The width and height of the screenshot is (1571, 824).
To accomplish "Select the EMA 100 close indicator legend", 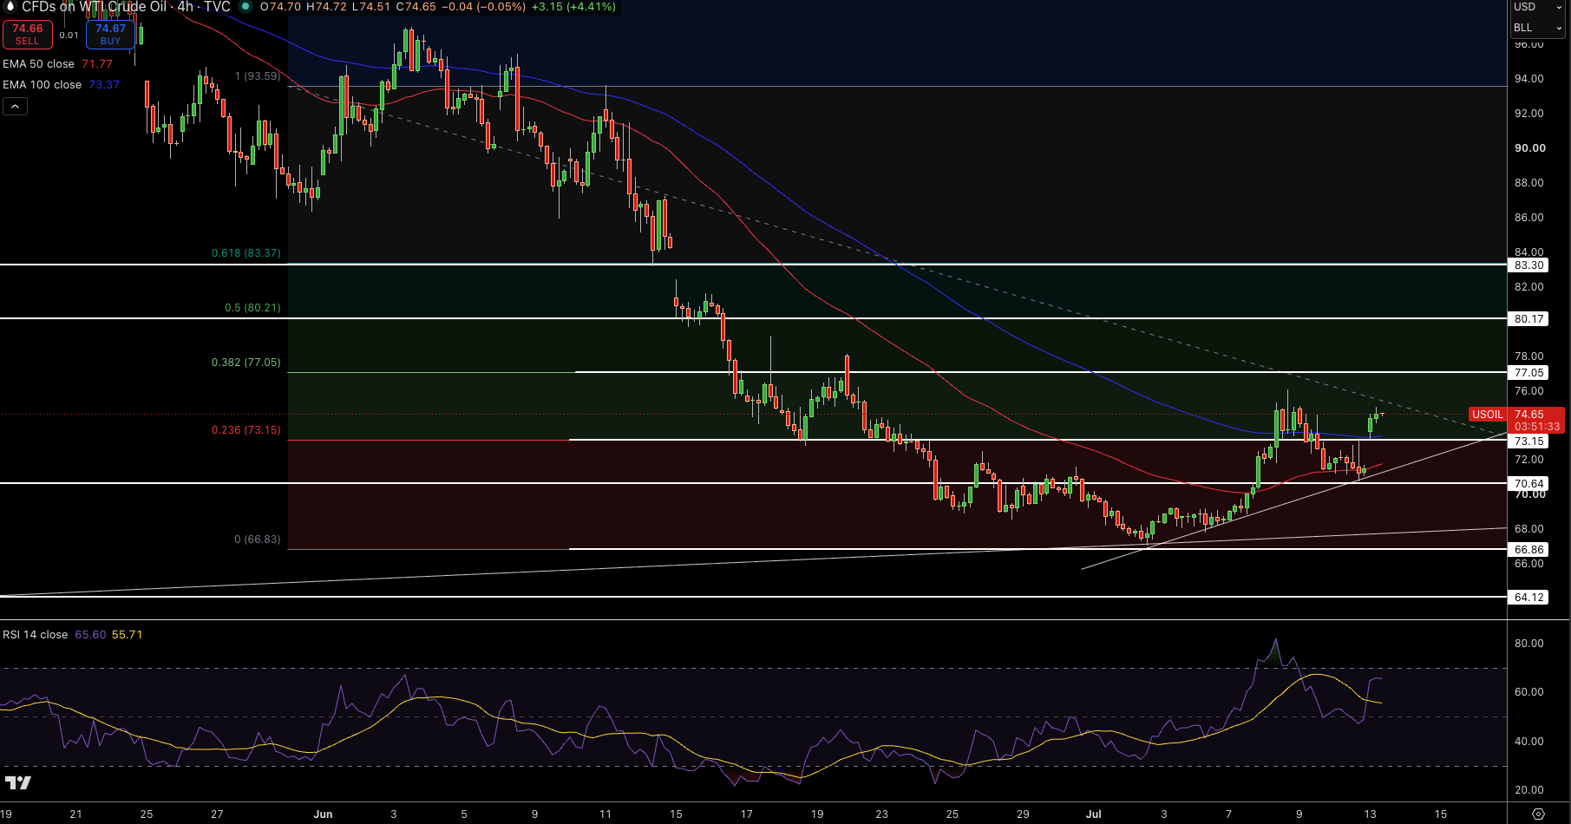I will point(43,85).
